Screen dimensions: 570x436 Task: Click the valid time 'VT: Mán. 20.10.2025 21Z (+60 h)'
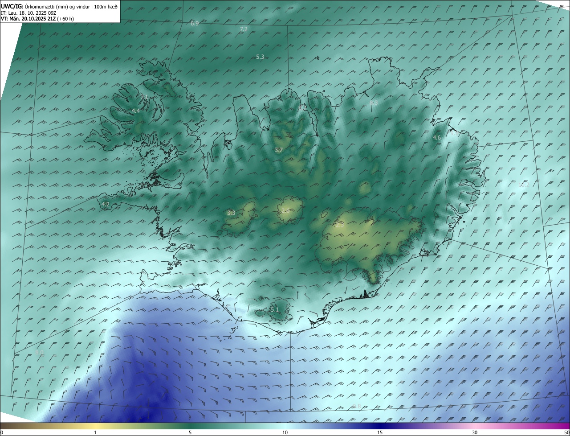tap(38, 19)
